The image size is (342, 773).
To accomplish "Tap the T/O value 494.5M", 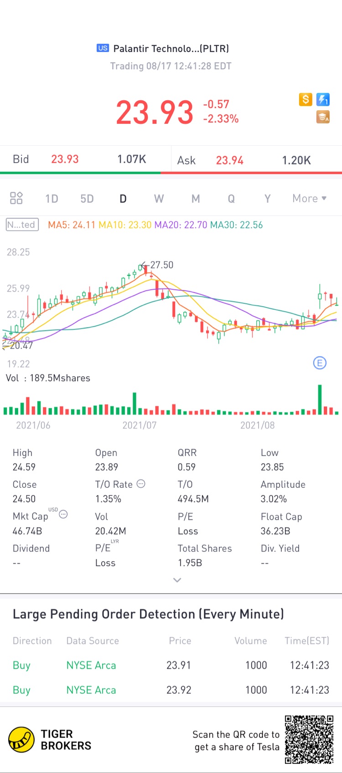I will point(193,499).
